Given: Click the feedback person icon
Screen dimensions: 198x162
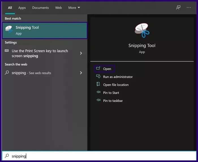Looking at the screenshot, I should [178, 8].
